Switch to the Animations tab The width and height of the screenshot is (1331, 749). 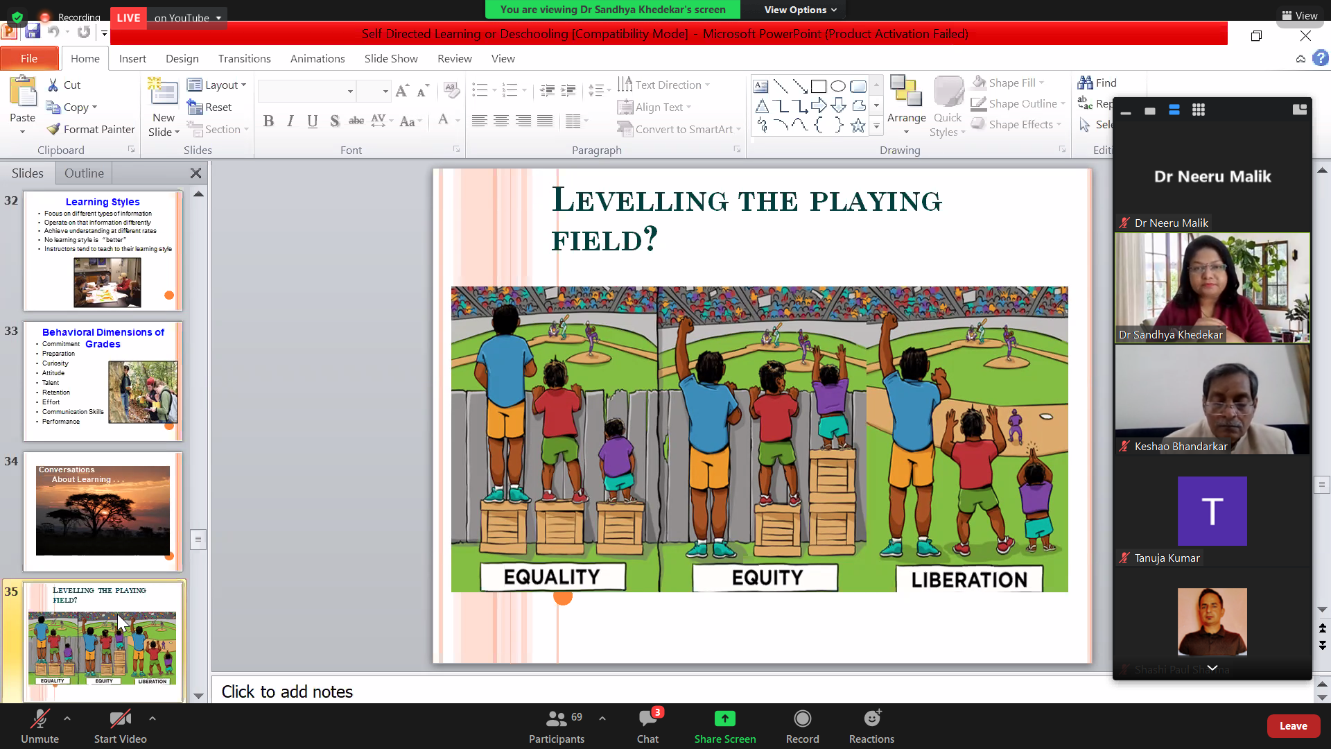(317, 58)
